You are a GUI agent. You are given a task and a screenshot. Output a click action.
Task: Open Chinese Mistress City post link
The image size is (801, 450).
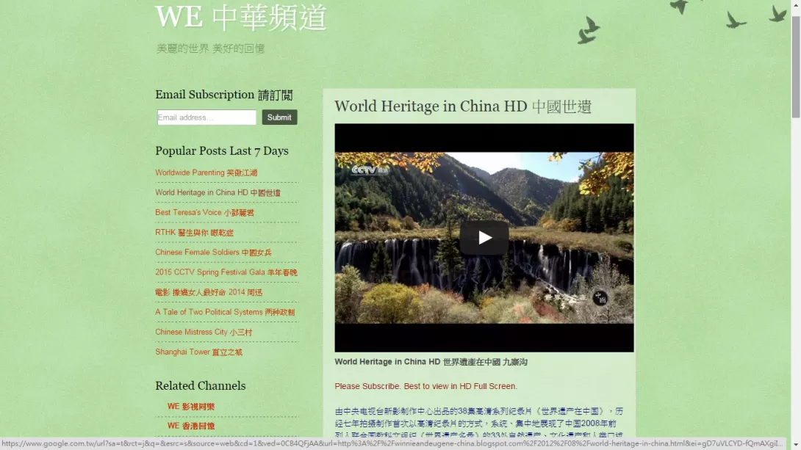(204, 332)
